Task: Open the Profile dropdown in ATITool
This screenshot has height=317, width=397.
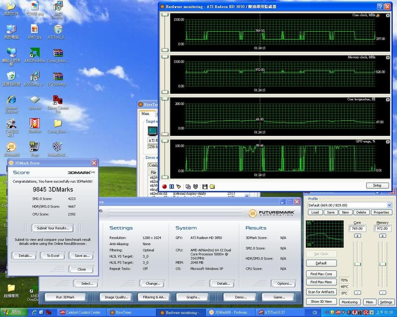Action: [x=389, y=205]
